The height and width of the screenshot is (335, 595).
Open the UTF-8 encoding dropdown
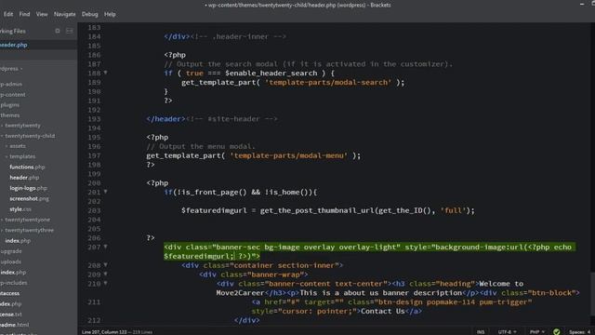pyautogui.click(x=507, y=331)
